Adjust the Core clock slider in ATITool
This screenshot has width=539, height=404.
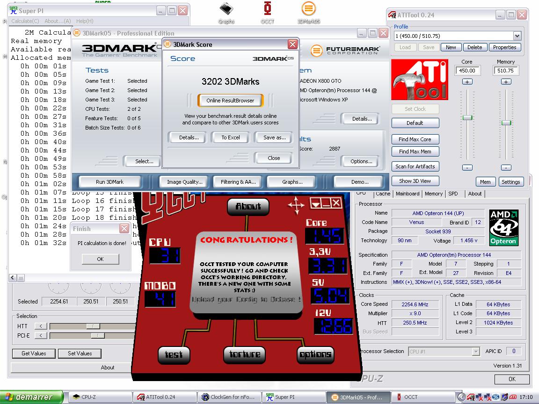(467, 118)
